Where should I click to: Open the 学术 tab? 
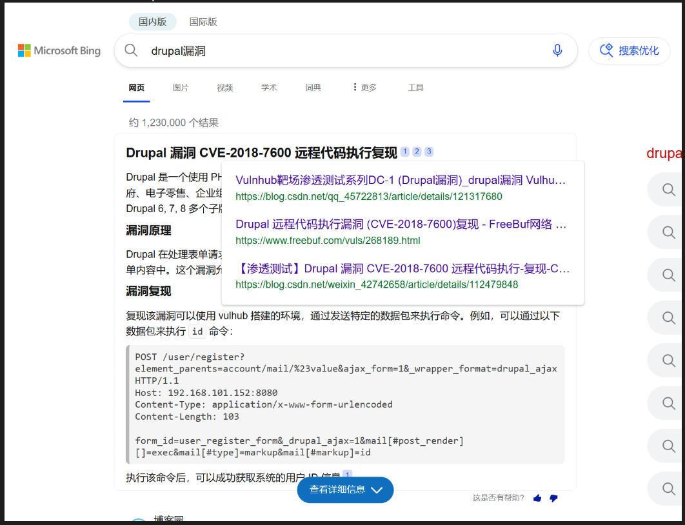pyautogui.click(x=269, y=88)
